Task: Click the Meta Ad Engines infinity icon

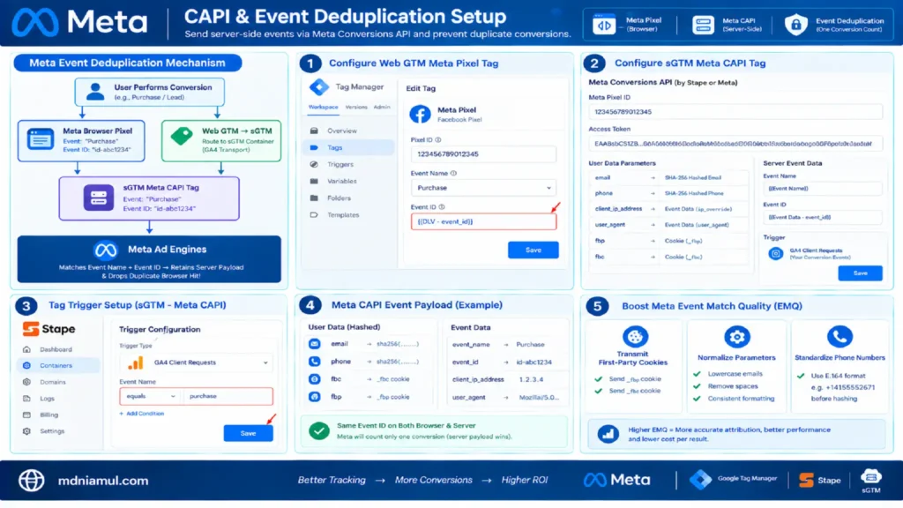Action: pos(106,250)
